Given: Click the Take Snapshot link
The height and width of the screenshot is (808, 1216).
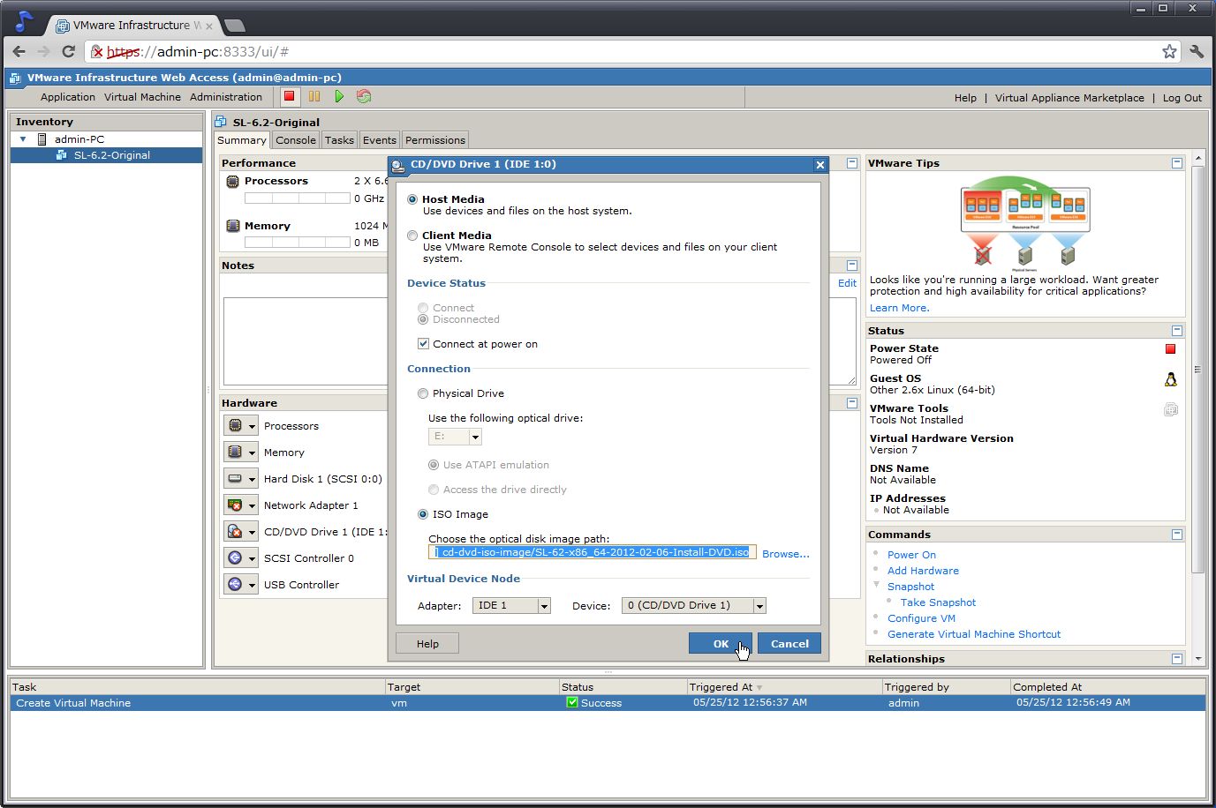Looking at the screenshot, I should [x=938, y=602].
